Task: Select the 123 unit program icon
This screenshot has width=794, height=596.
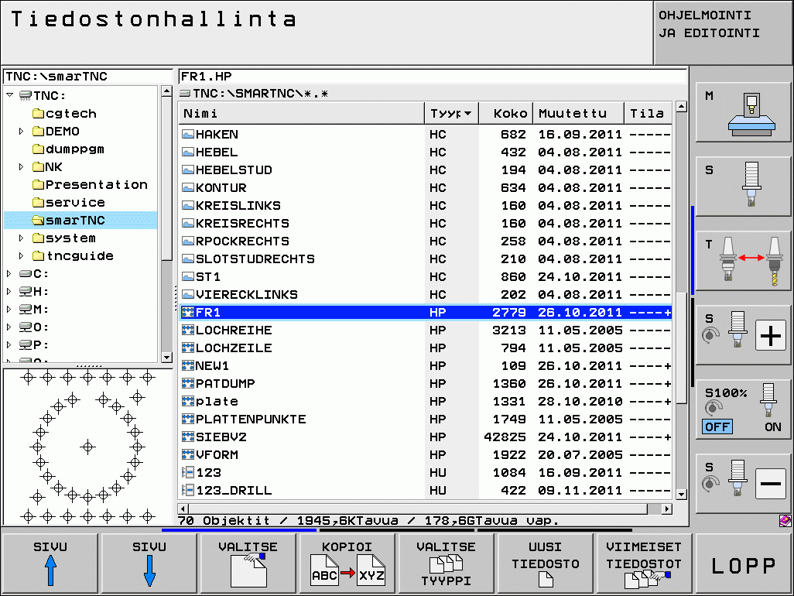Action: pyautogui.click(x=188, y=472)
